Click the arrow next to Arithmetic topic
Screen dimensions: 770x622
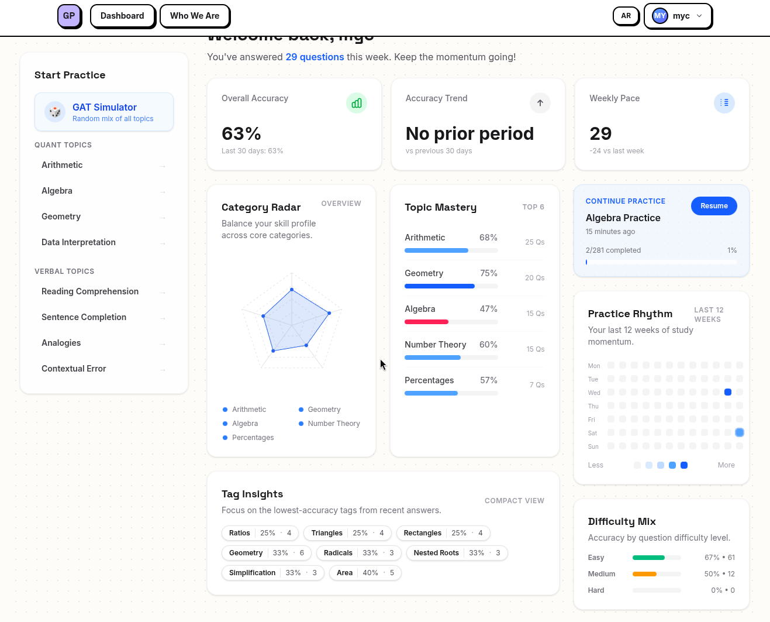click(163, 166)
